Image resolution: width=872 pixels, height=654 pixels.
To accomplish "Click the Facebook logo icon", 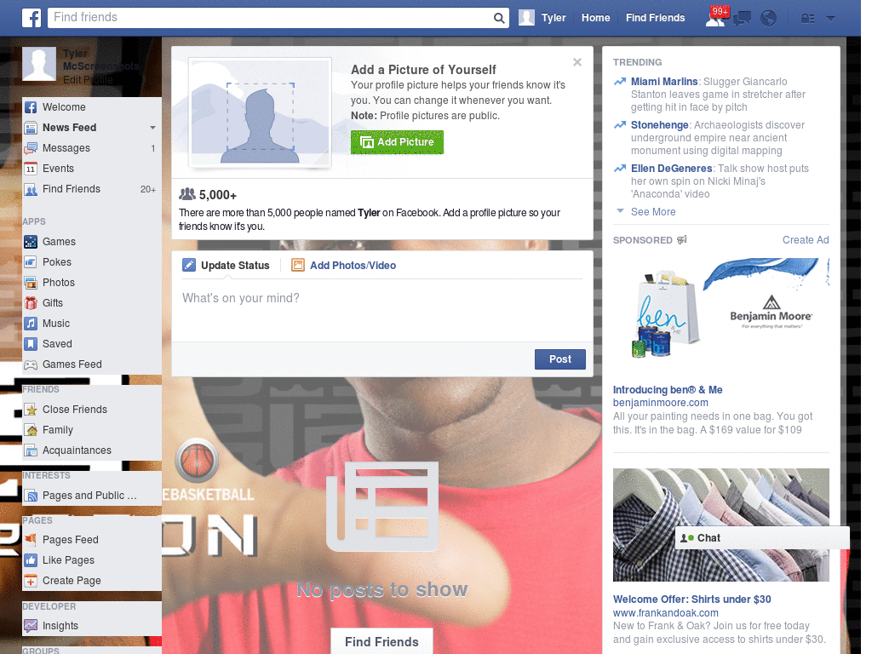I will (32, 18).
